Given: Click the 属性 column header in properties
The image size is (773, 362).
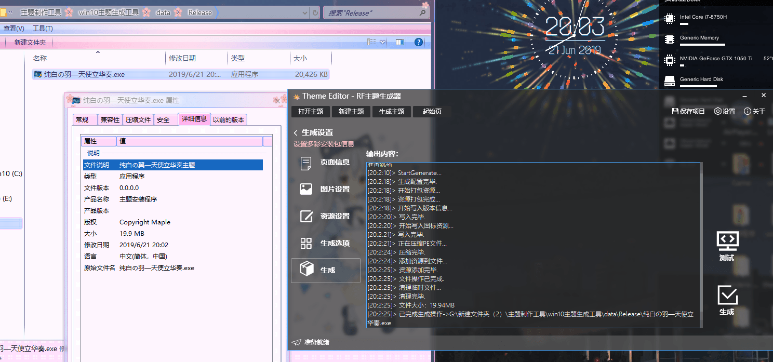Looking at the screenshot, I should click(x=99, y=141).
